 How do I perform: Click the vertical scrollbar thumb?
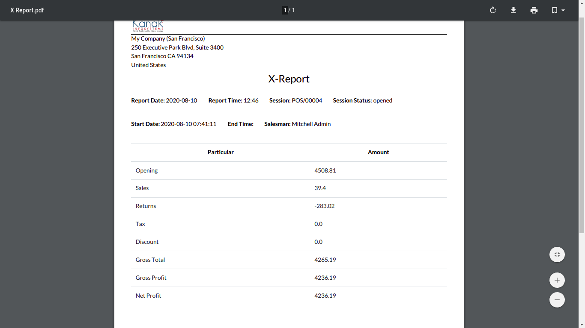tap(582, 125)
